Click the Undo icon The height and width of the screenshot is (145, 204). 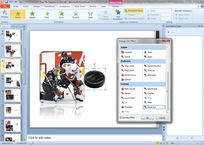[10, 2]
